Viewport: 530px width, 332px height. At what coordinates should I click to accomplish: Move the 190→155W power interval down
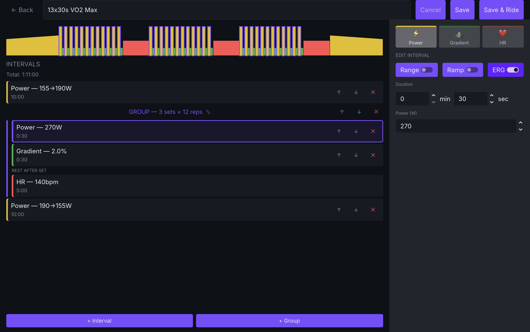coord(356,210)
